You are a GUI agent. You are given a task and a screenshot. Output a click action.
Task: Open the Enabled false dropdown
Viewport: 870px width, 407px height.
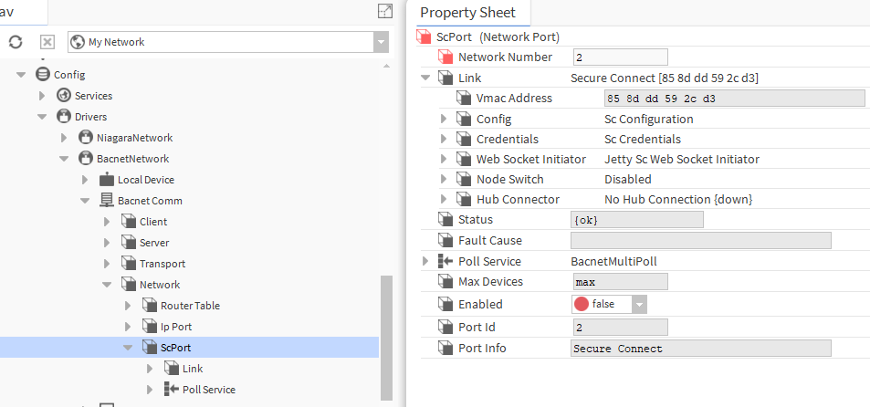pyautogui.click(x=639, y=304)
